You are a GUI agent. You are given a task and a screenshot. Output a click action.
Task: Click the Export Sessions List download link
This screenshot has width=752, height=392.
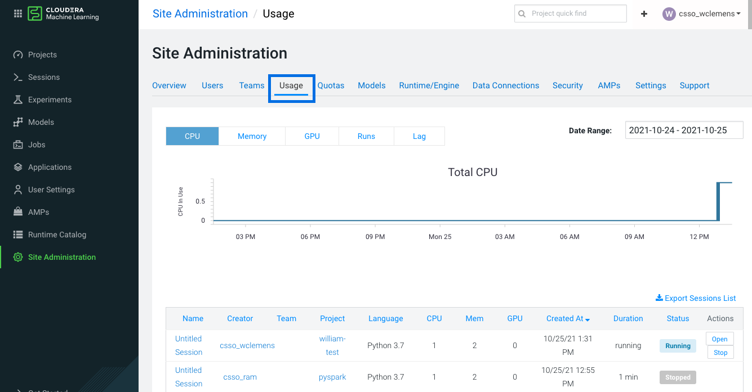pyautogui.click(x=696, y=298)
